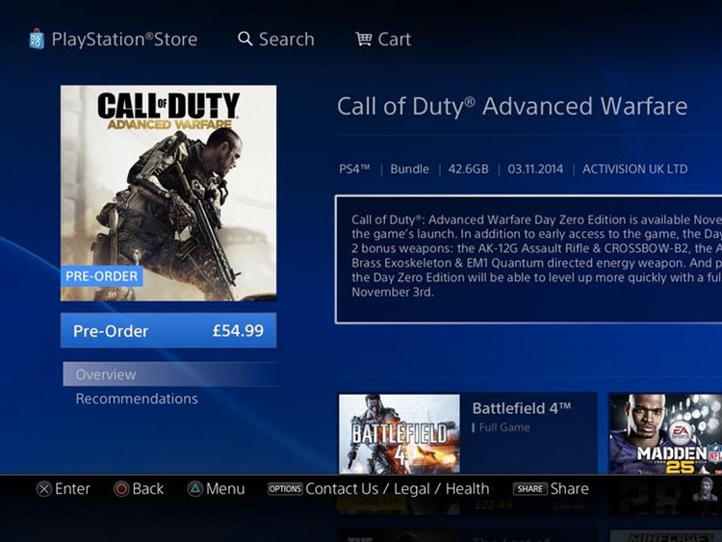Open the PlayStation Store home label

pos(124,39)
